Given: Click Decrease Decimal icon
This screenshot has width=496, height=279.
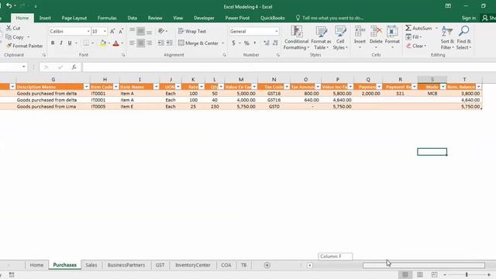Looking at the screenshot, I should 275,43.
